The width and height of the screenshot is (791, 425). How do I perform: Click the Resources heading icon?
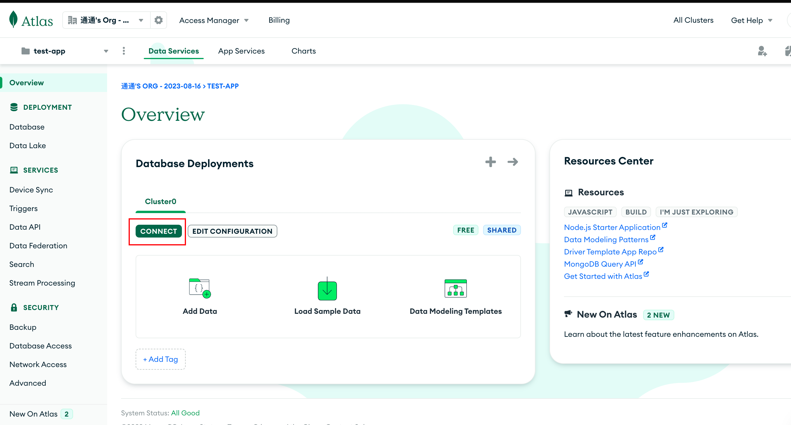pos(568,192)
